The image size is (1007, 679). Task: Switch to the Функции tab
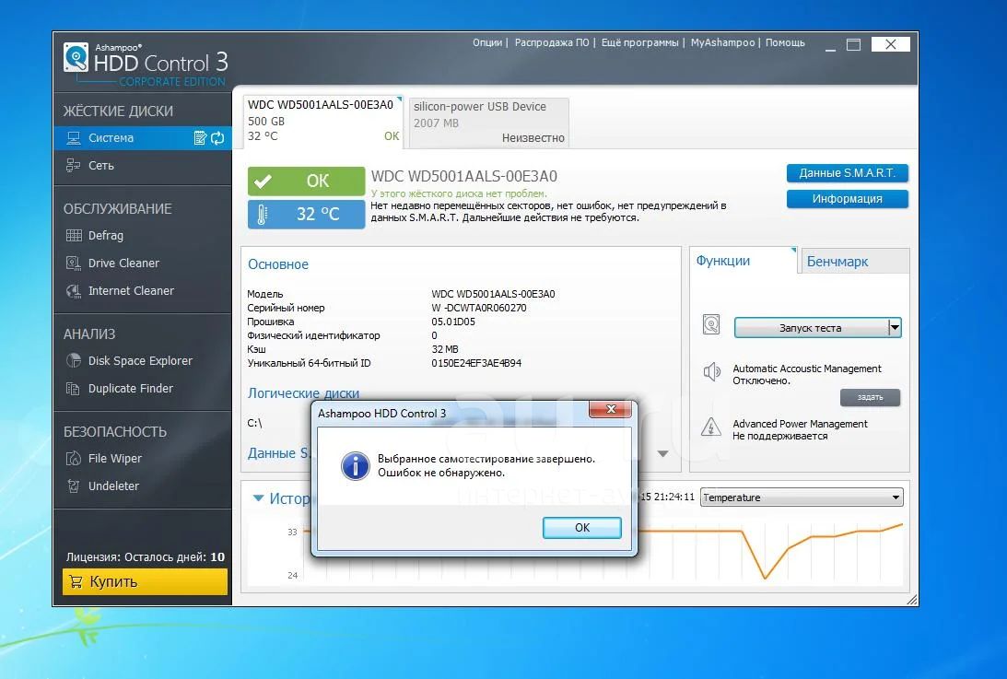coord(744,261)
